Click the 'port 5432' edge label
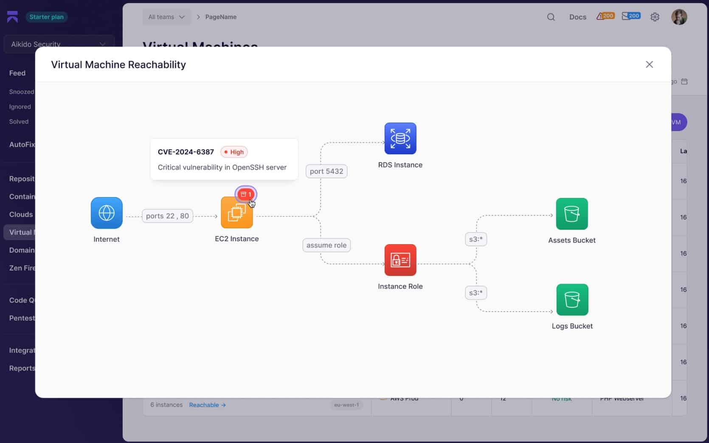Image resolution: width=709 pixels, height=443 pixels. point(326,171)
